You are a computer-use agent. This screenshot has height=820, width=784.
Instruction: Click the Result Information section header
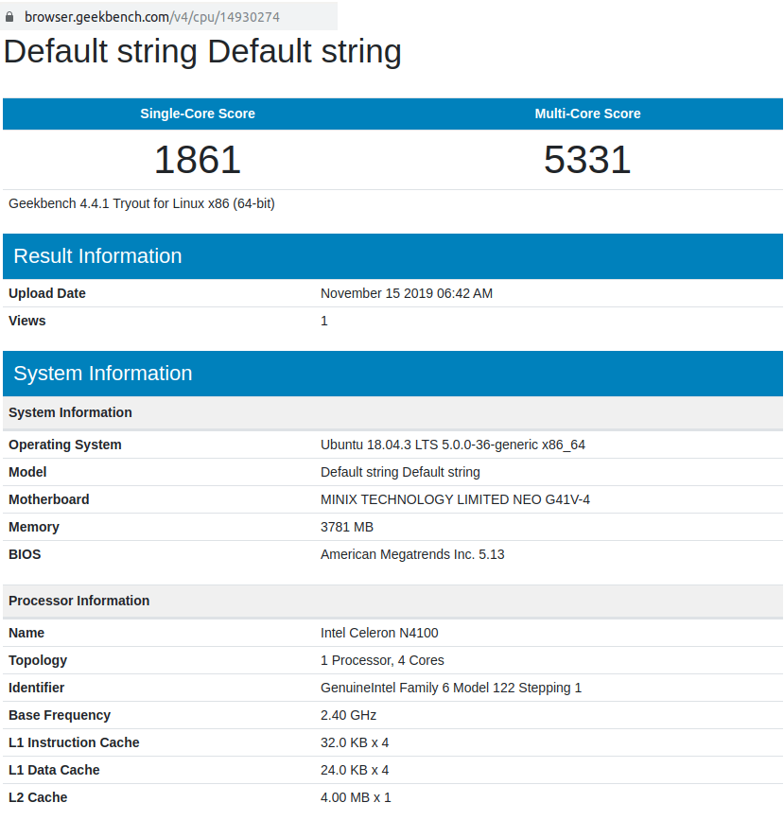point(392,256)
